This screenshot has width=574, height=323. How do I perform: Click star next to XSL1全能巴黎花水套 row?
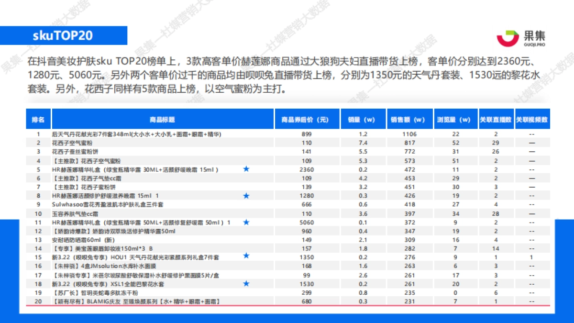coord(246,283)
